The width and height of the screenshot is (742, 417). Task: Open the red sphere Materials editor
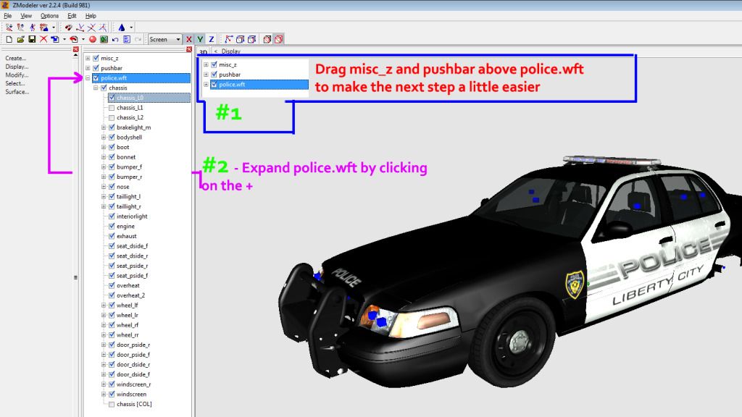(93, 39)
